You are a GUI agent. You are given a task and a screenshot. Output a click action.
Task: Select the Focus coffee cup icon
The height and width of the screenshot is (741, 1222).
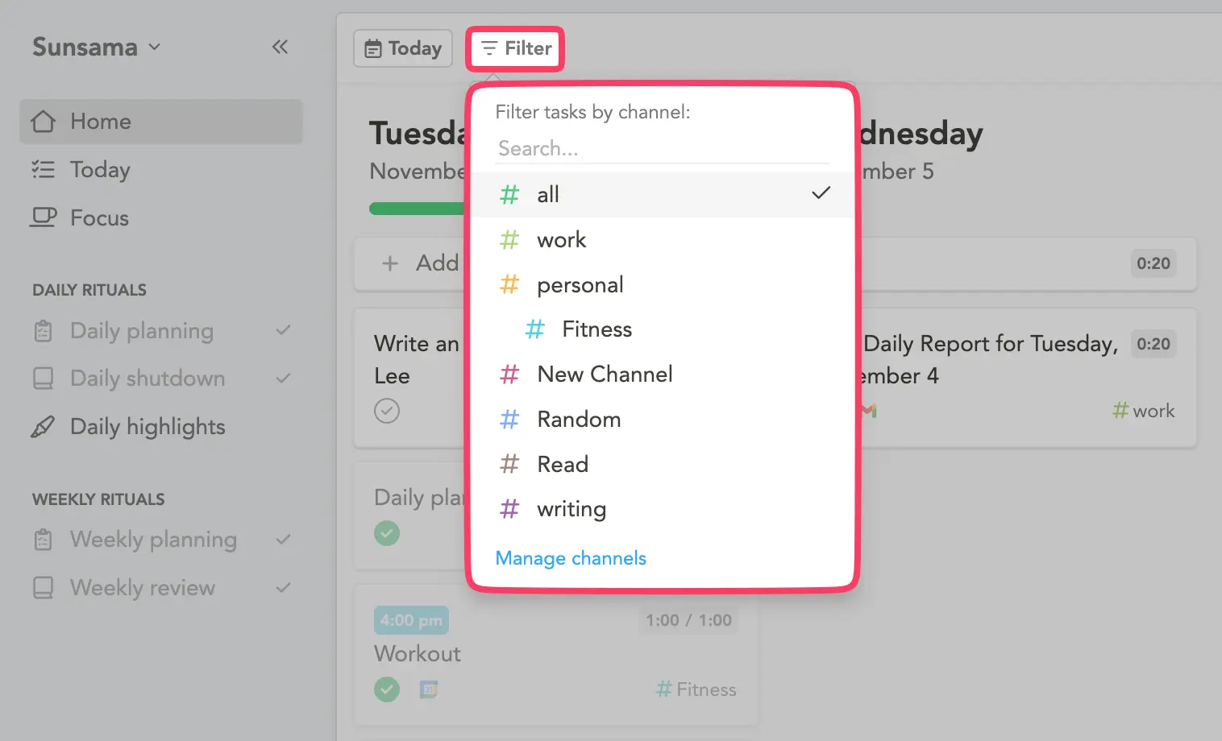(x=43, y=217)
